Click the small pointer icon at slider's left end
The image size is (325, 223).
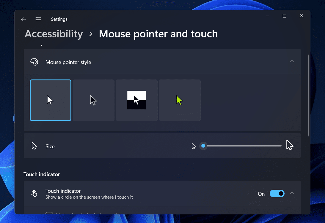tap(194, 146)
